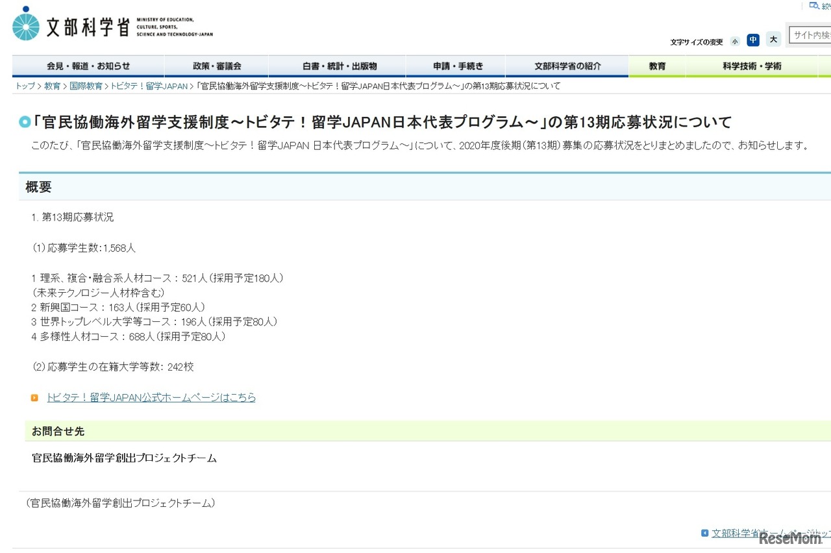Open the 絞り込み検索 search icon
This screenshot has height=553, width=831.
814,6
